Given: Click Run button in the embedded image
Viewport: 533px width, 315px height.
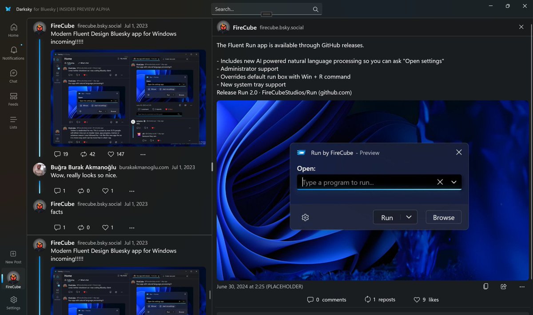Looking at the screenshot, I should [387, 217].
